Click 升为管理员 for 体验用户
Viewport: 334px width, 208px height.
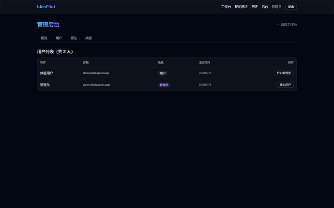pyautogui.click(x=284, y=73)
